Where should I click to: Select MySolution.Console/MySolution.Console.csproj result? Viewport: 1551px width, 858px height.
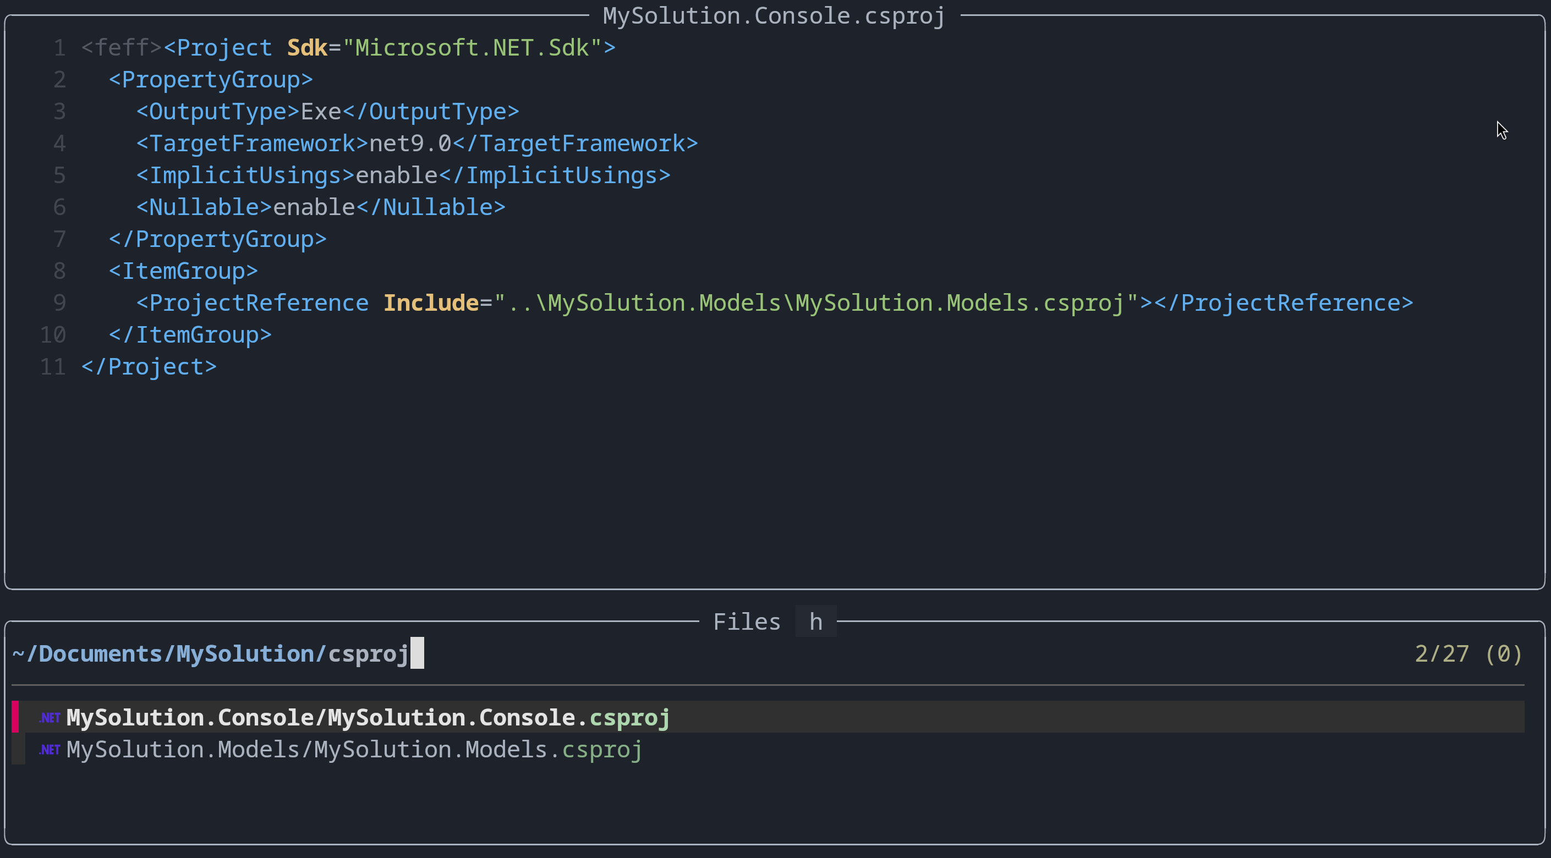[x=768, y=717]
